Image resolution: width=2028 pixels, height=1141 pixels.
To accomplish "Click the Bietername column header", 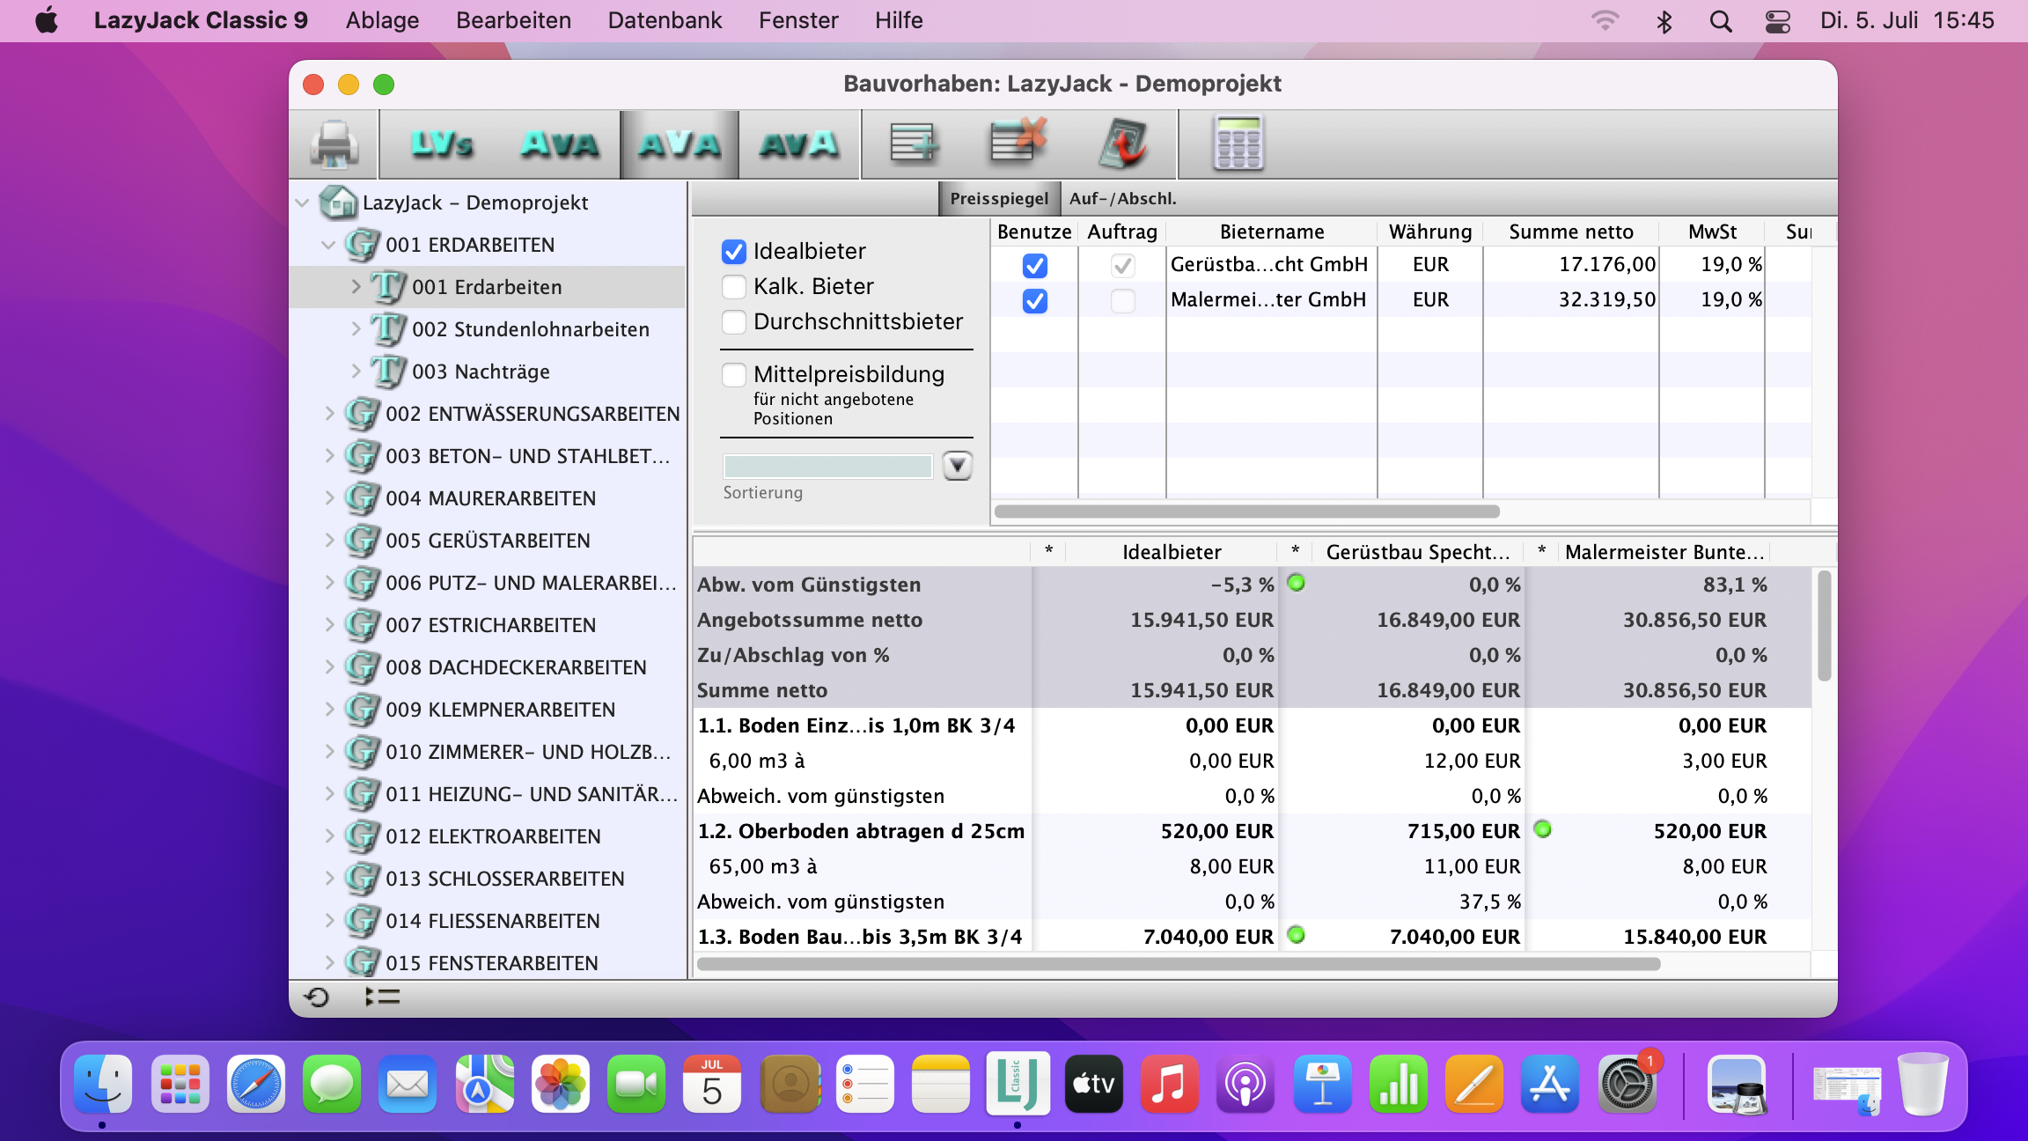I will point(1272,232).
